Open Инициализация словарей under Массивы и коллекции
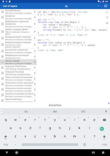110x156 pixels. 18,38
